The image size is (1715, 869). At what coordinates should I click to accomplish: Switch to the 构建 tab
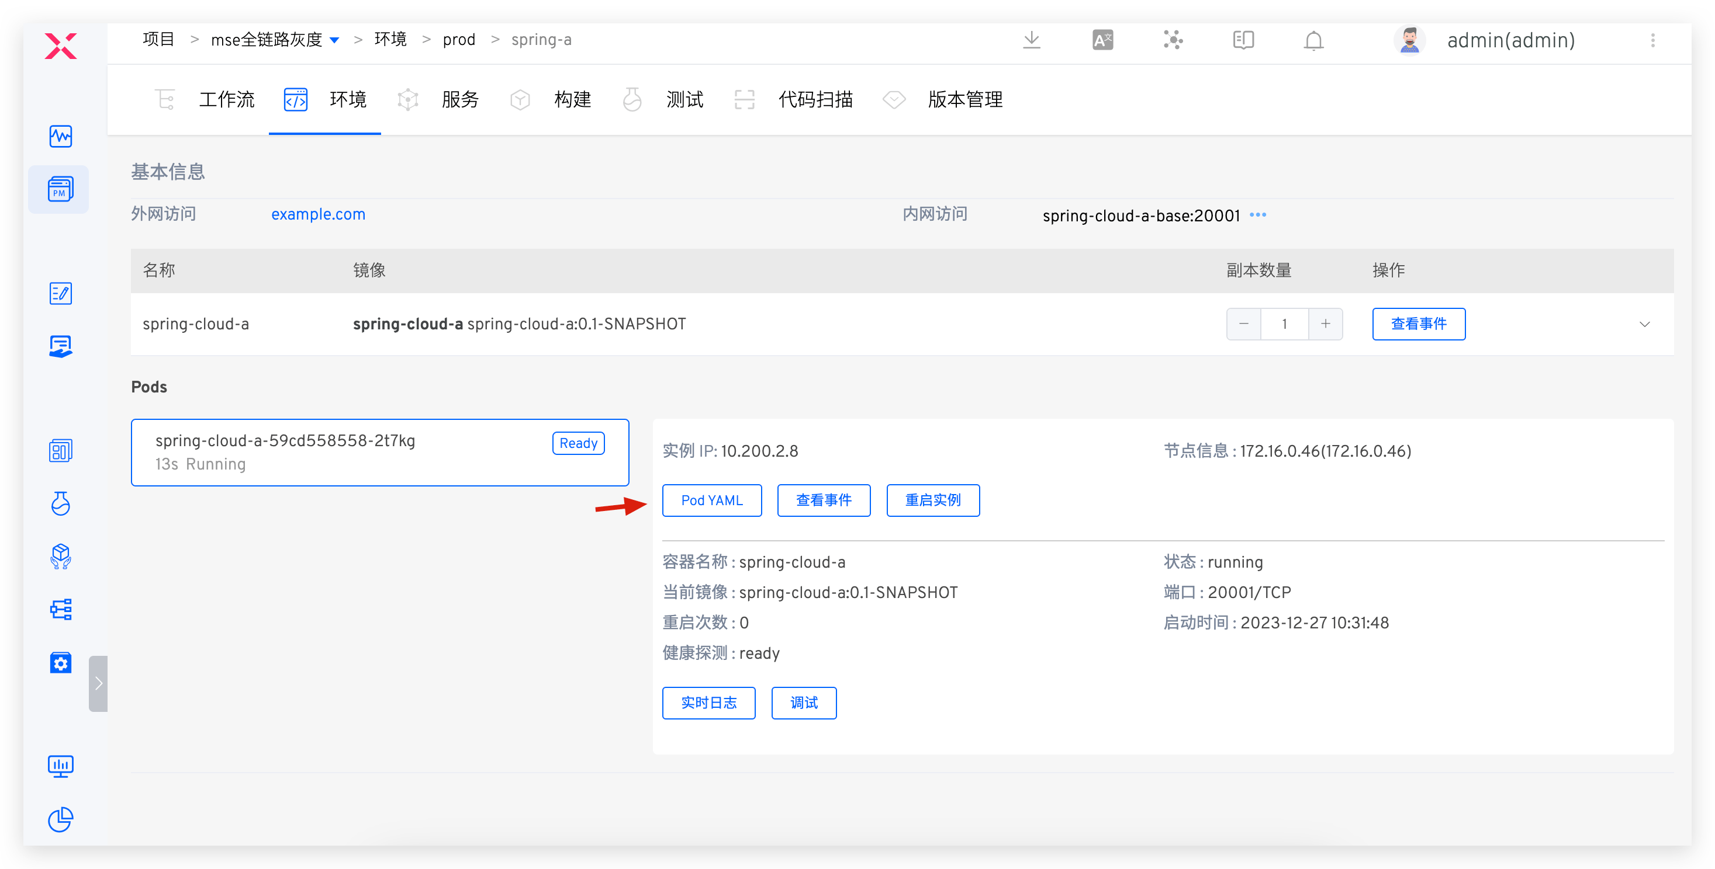[572, 100]
